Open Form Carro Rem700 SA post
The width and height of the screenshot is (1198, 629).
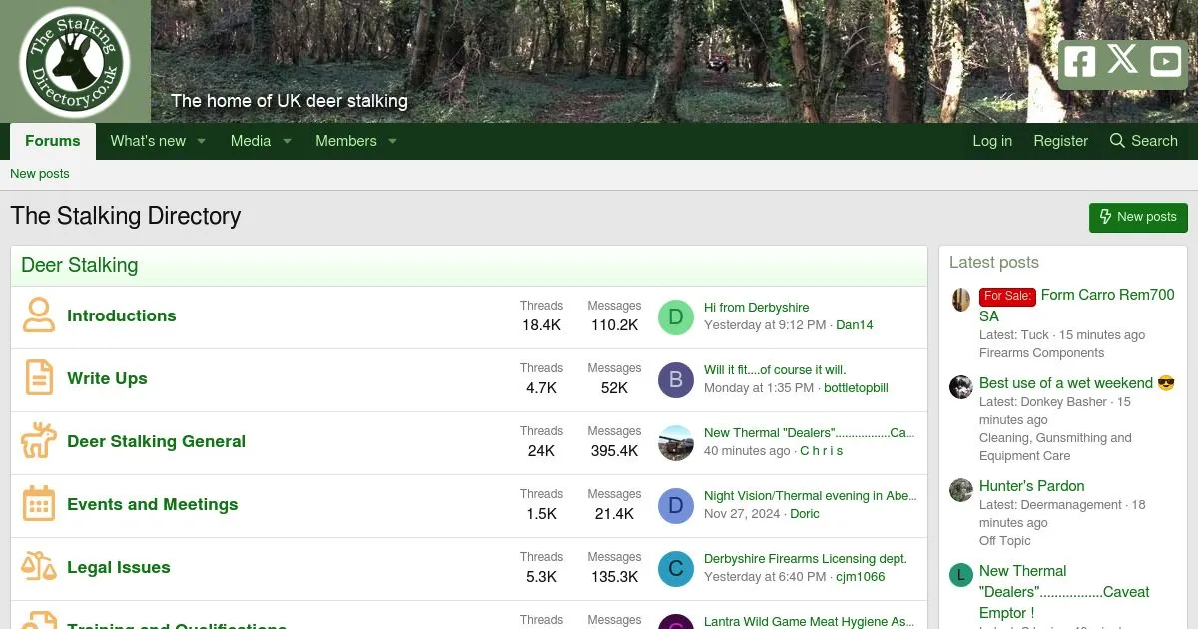pos(1077,305)
